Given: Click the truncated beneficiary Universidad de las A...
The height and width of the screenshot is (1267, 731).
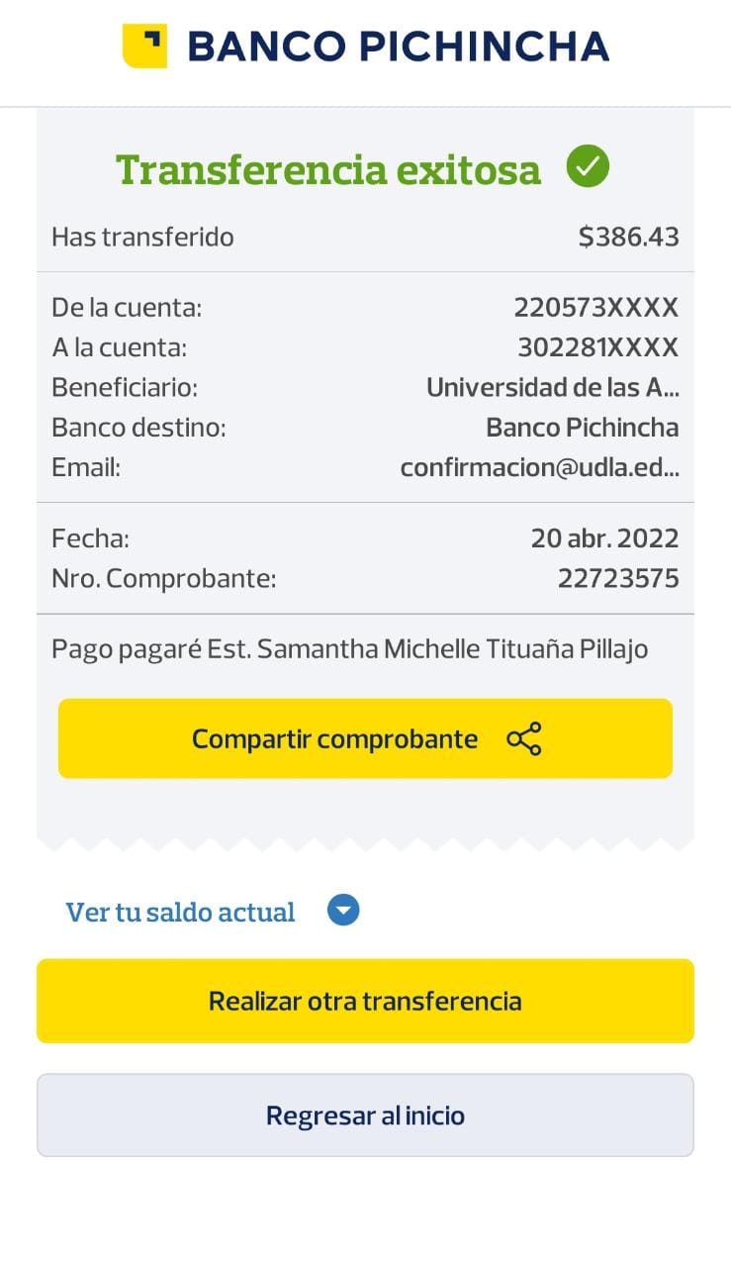Looking at the screenshot, I should click(x=552, y=388).
